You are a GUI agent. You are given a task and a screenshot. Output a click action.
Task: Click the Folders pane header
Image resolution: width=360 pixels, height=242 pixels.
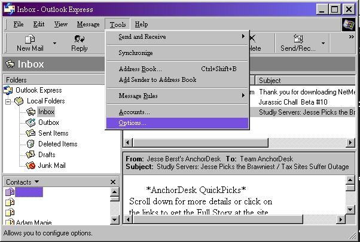[54, 80]
